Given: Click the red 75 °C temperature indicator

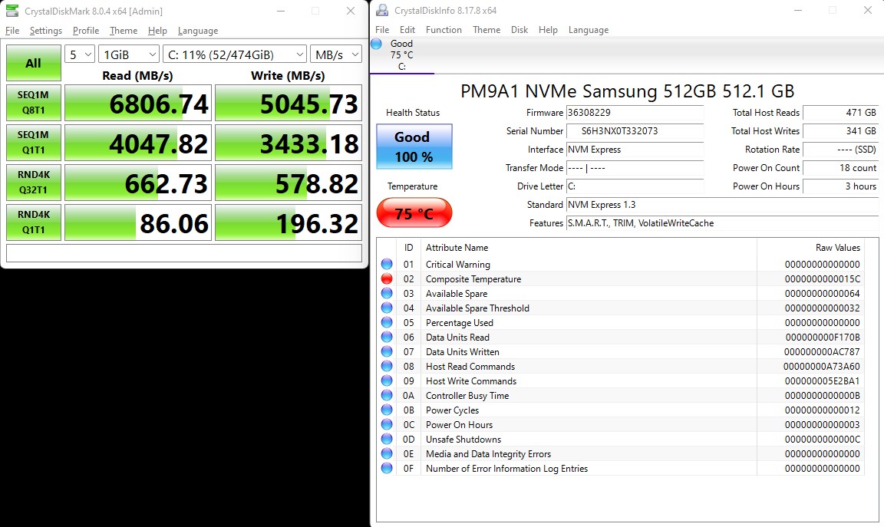Looking at the screenshot, I should click(x=414, y=213).
